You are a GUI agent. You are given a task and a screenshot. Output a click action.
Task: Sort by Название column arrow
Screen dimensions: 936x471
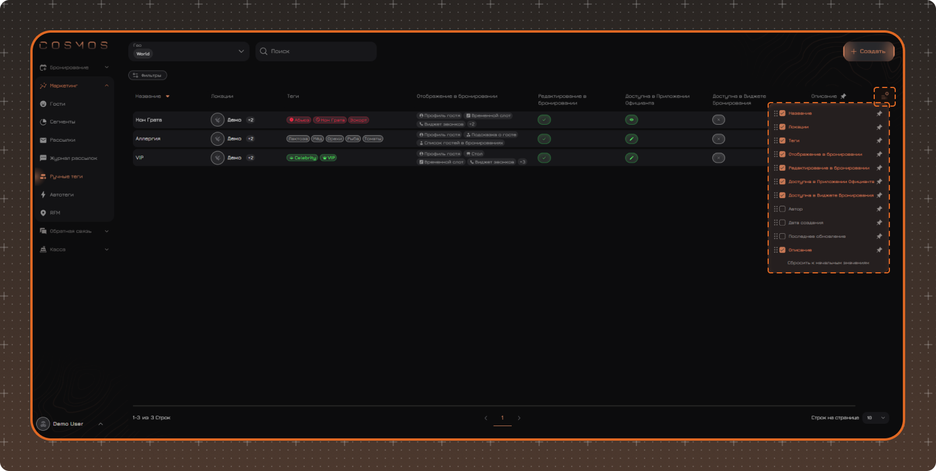[x=168, y=97]
